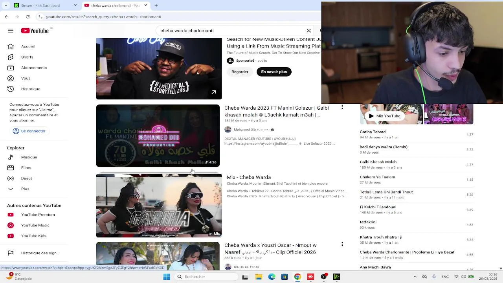503x283 pixels.
Task: Click En savoir plus ad button
Action: click(x=274, y=72)
